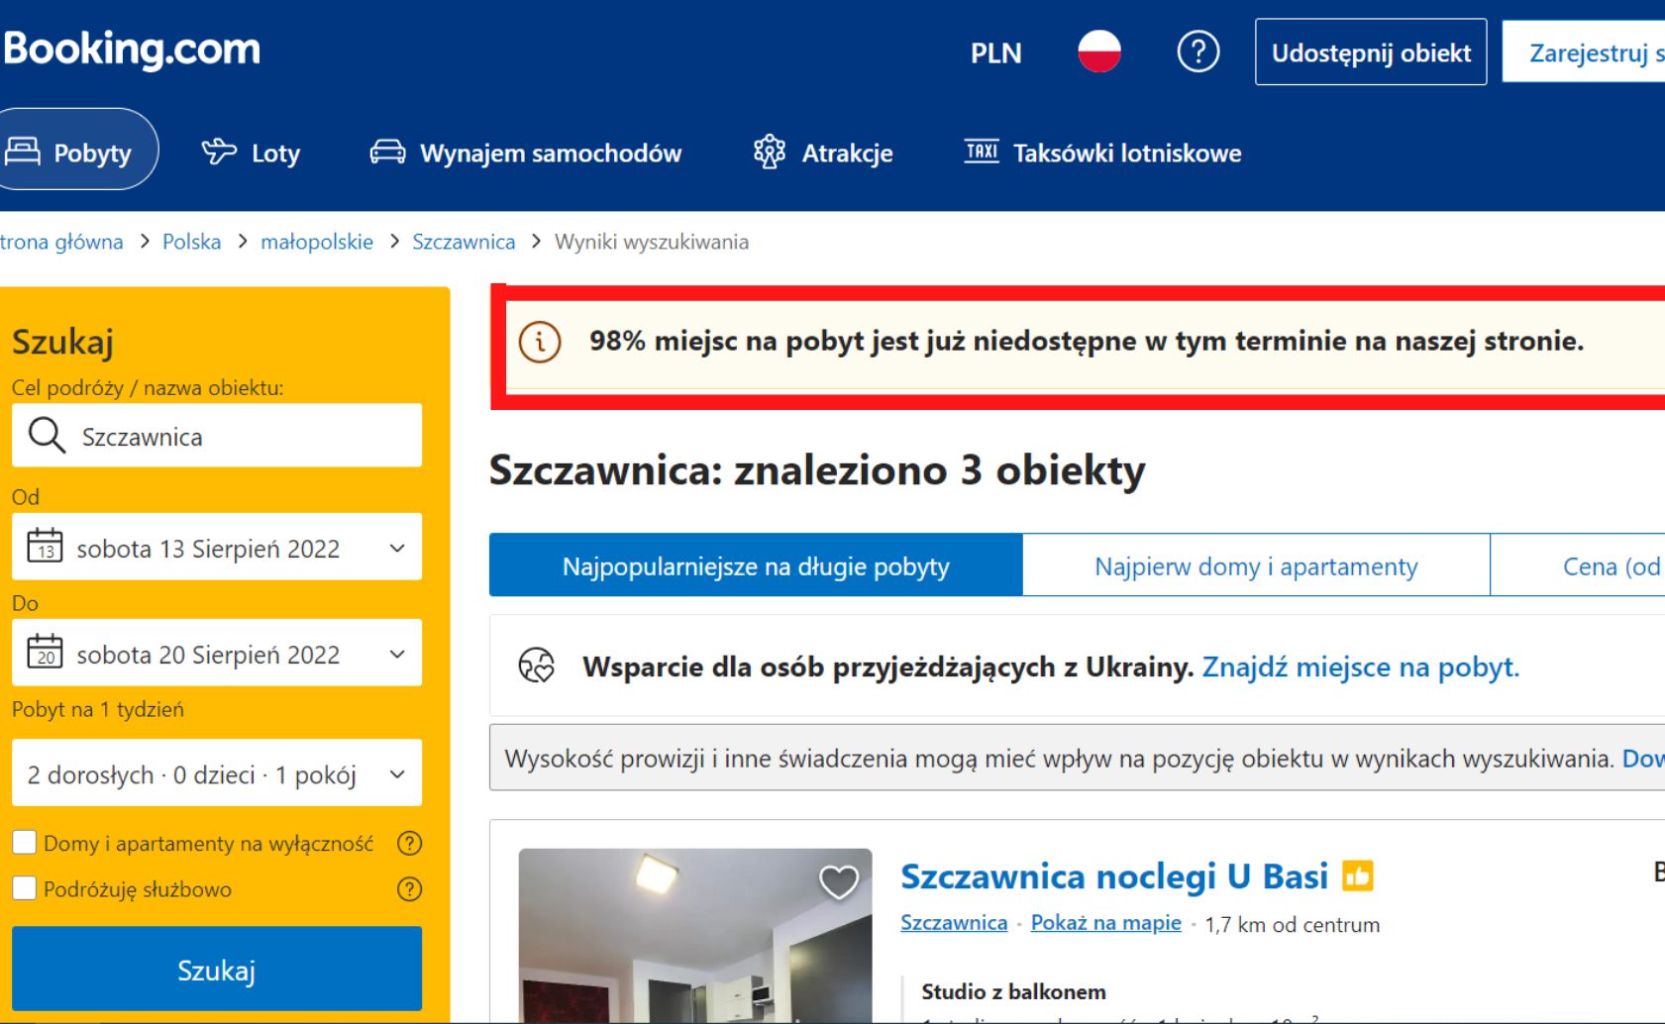Expand the guests and rooms chevron
The width and height of the screenshot is (1665, 1024).
click(x=397, y=774)
